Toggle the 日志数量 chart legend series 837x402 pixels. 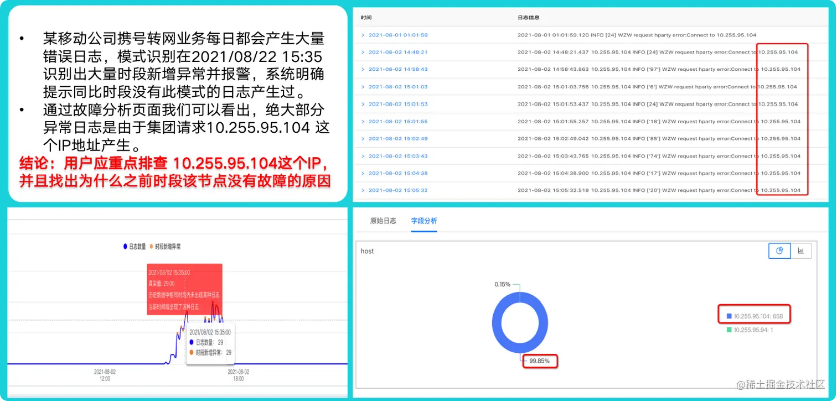click(135, 247)
